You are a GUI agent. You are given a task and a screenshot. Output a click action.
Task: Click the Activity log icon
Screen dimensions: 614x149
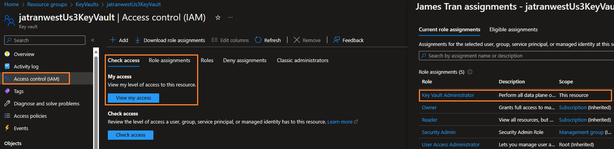[x=7, y=66]
